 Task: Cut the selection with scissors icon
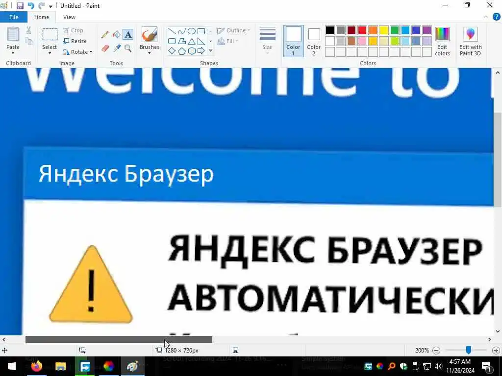28,30
